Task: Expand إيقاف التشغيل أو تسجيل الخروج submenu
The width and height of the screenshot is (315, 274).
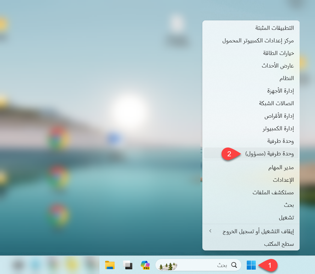Action: (x=251, y=232)
